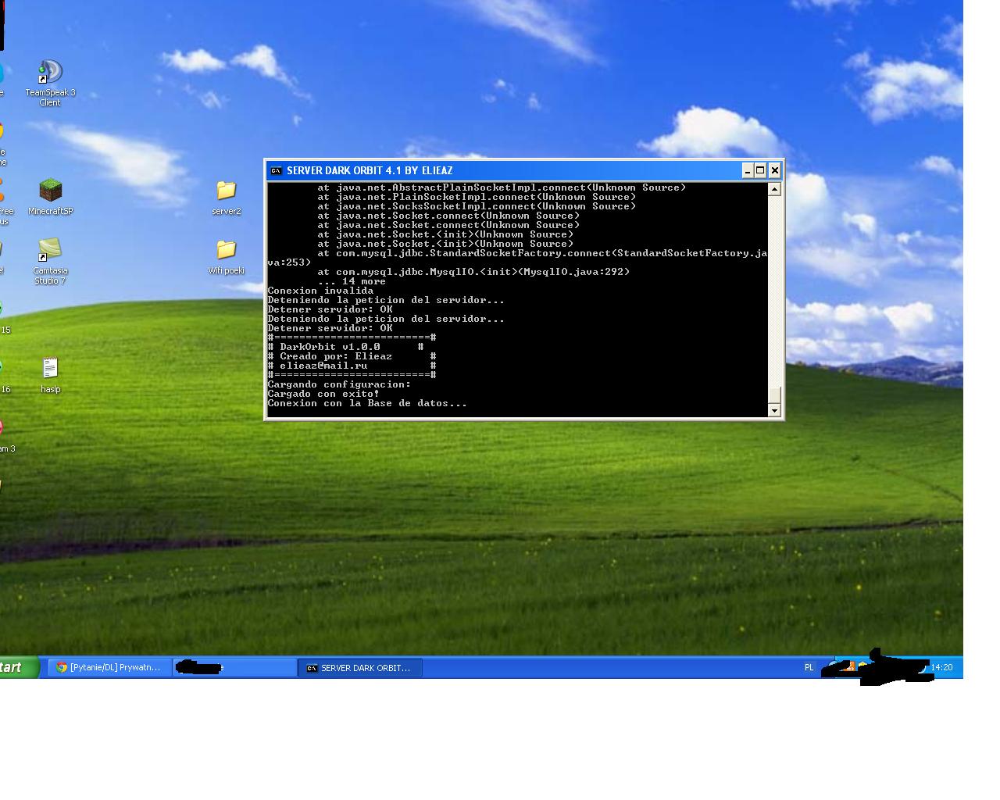Click the 'java.net.PlainSocketImpl.connect' stack trace line
The width and height of the screenshot is (1000, 800).
coord(477,197)
